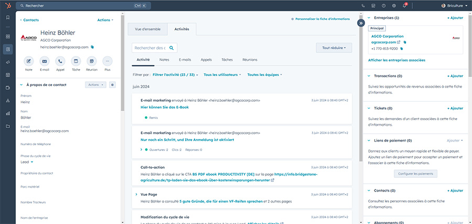Open the help question mark icon
The width and height of the screenshot is (472, 224).
tap(383, 5)
